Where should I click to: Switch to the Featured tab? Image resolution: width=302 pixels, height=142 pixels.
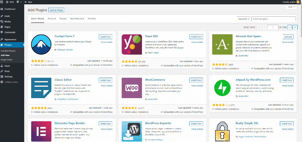coord(52,19)
